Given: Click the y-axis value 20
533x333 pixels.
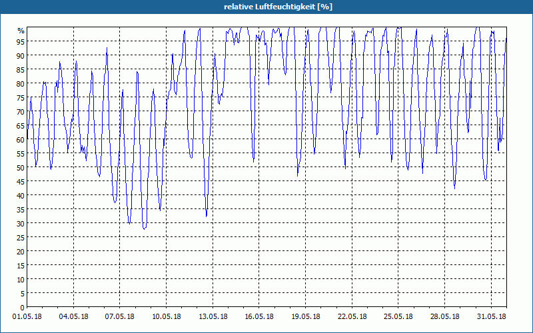Looking at the screenshot, I should [21, 252].
